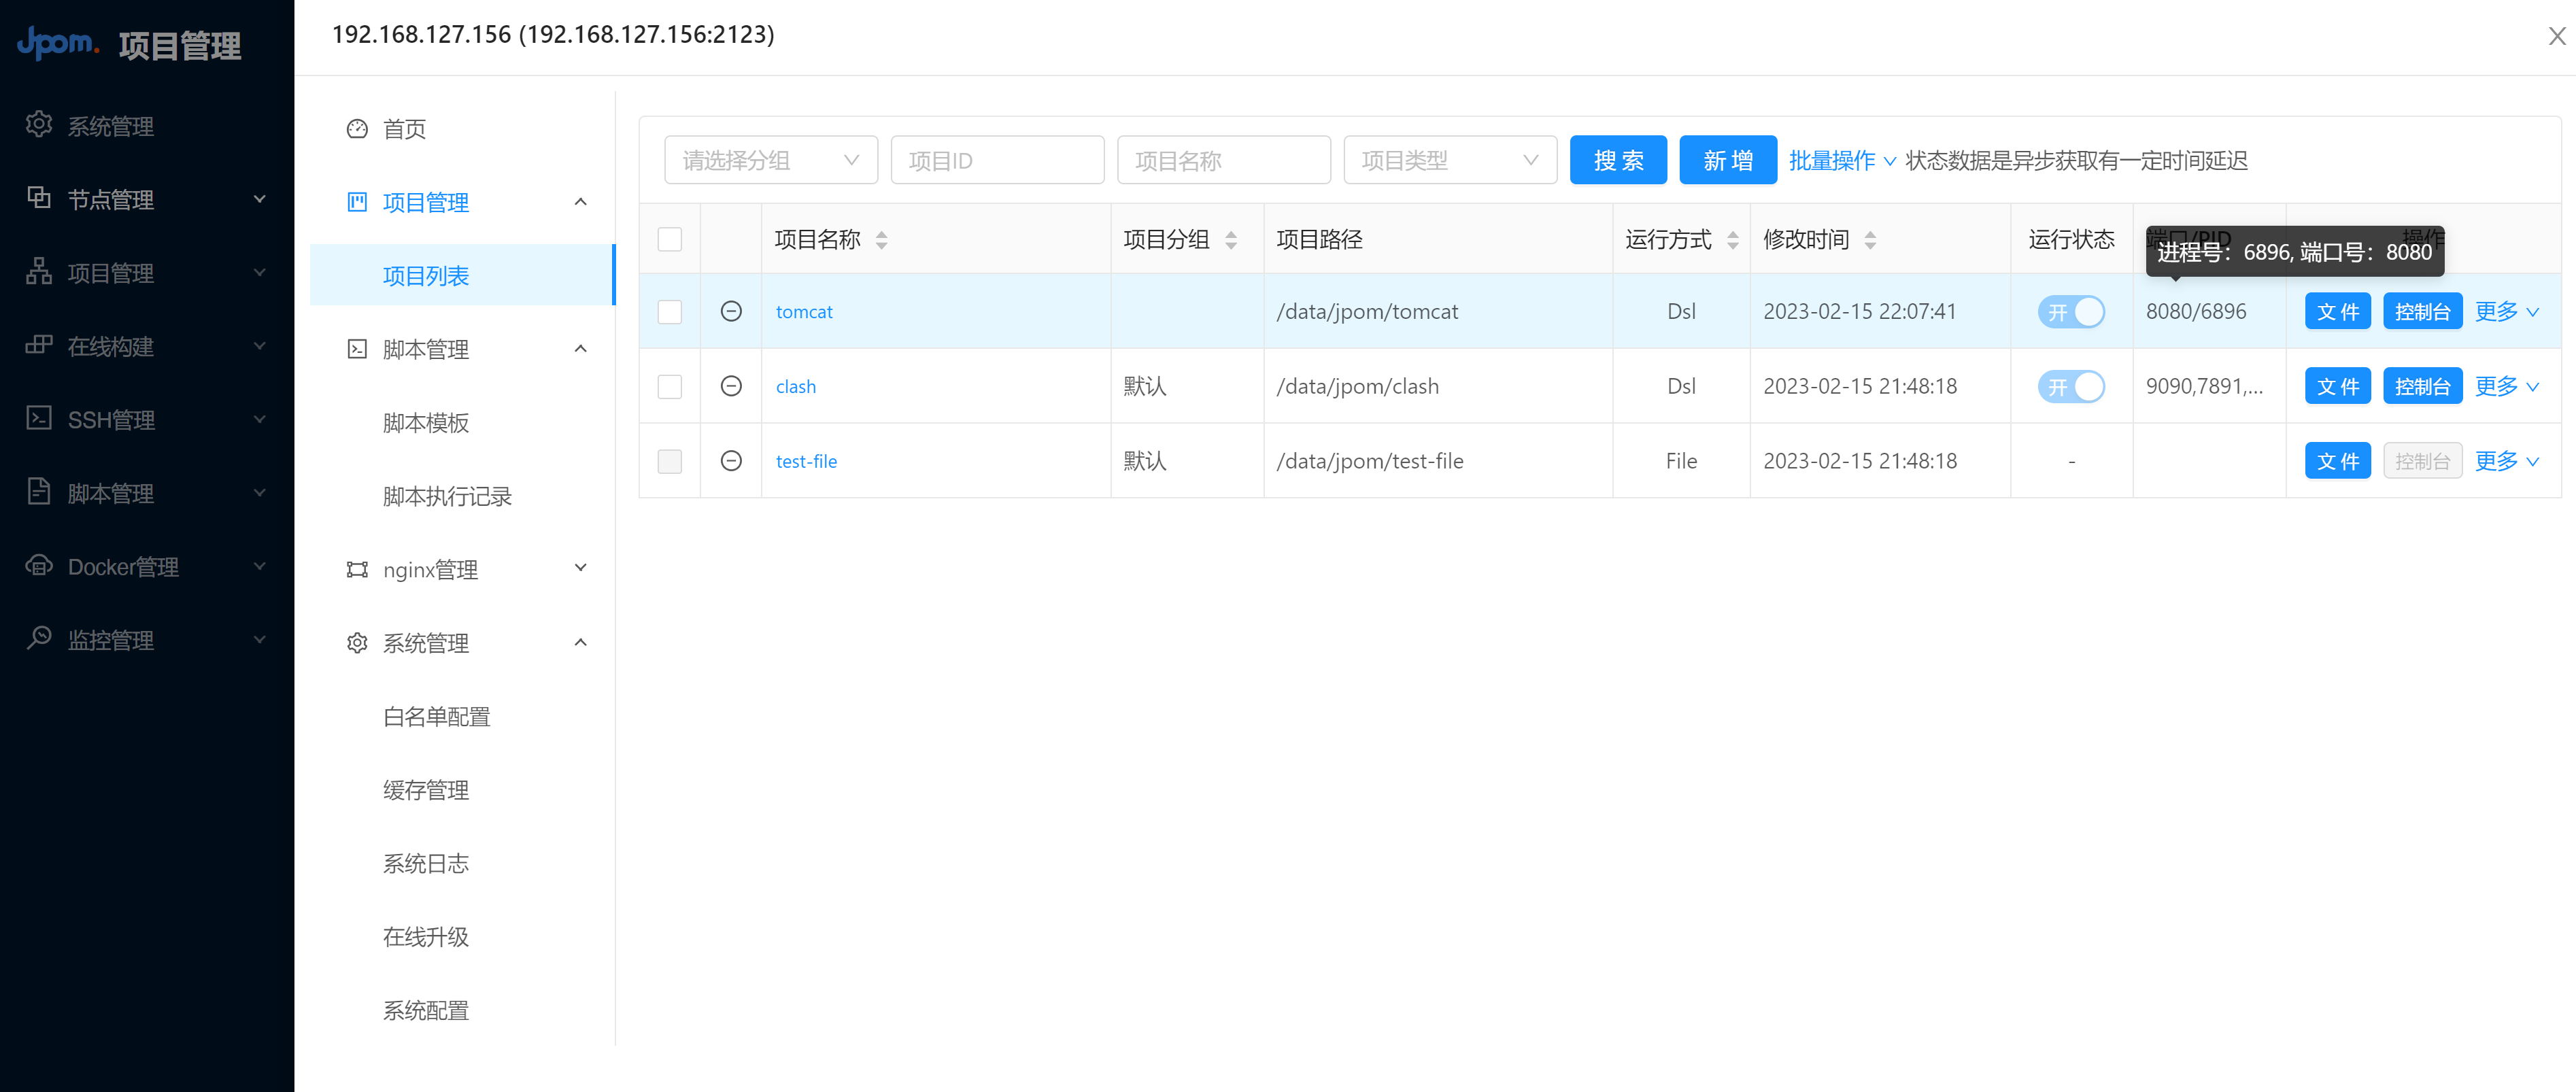Screen dimensions: 2576x1092
Task: Check the test-file row checkbox
Action: (670, 461)
